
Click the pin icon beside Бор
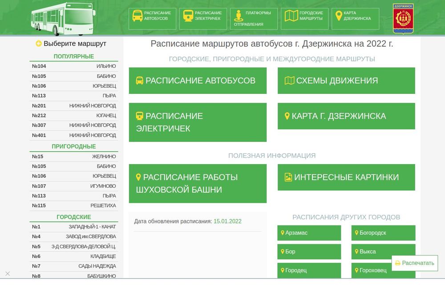pyautogui.click(x=283, y=251)
